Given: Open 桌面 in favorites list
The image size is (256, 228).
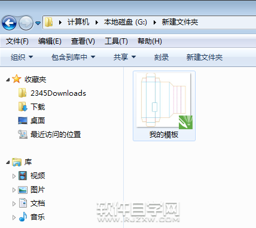Looking at the screenshot, I should [38, 120].
